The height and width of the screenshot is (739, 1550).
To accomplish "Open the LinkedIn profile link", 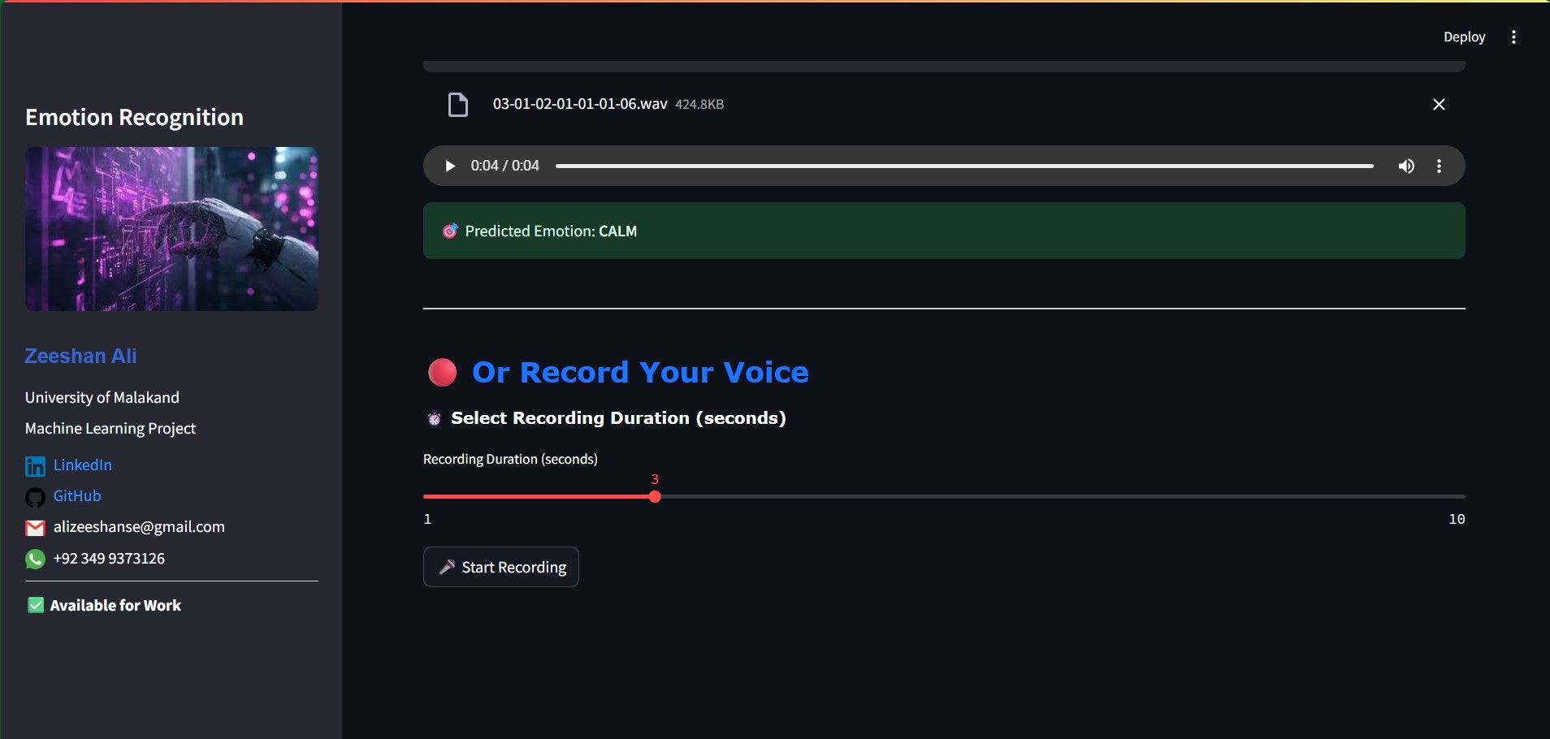I will tap(83, 465).
